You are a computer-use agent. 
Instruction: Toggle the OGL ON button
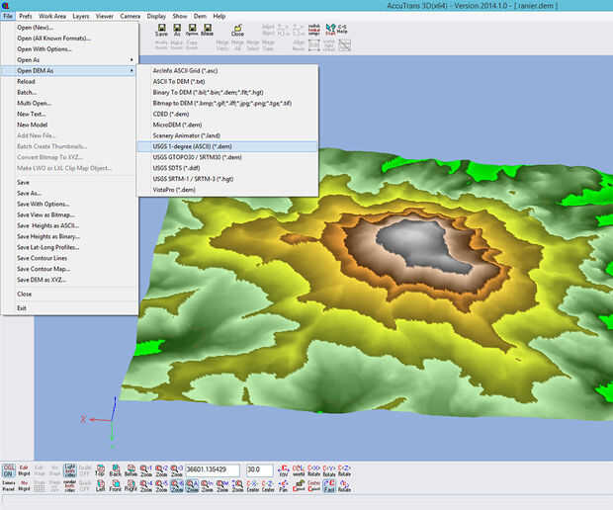coord(9,470)
